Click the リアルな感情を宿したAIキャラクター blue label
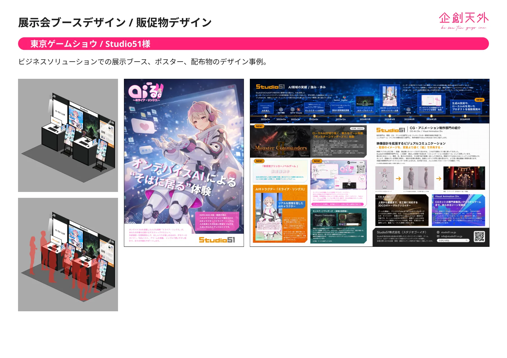 coord(291,205)
